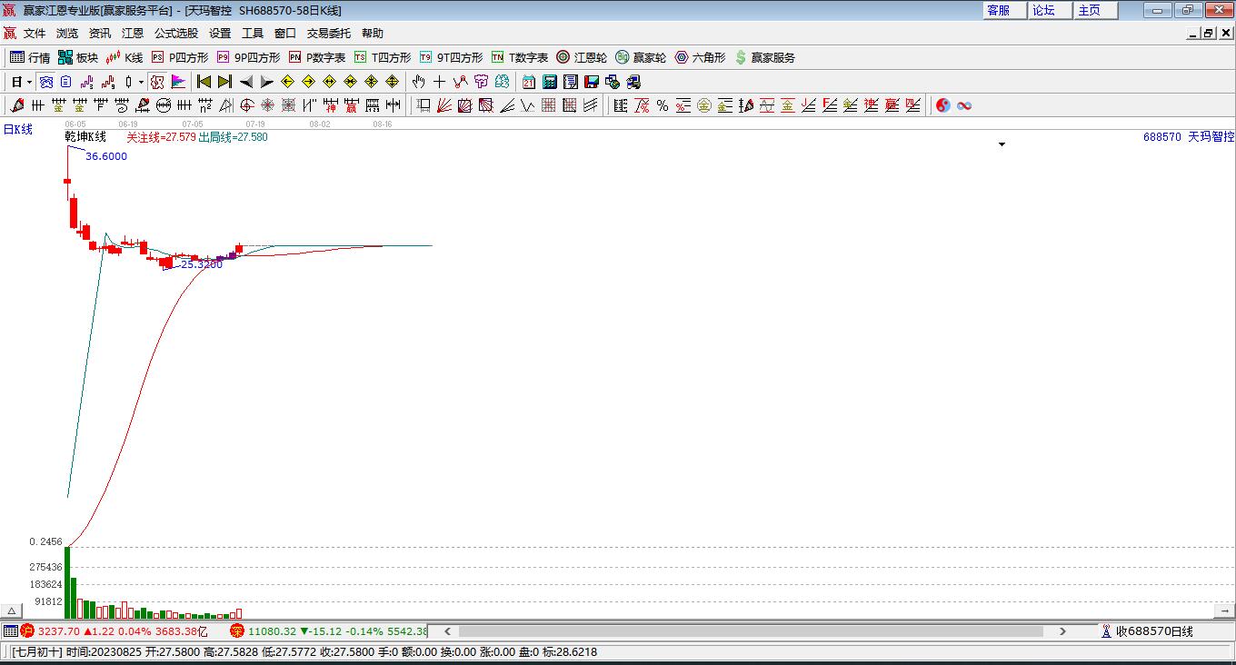Open the 六角形 hexagon chart
The width and height of the screenshot is (1236, 665).
[x=700, y=57]
